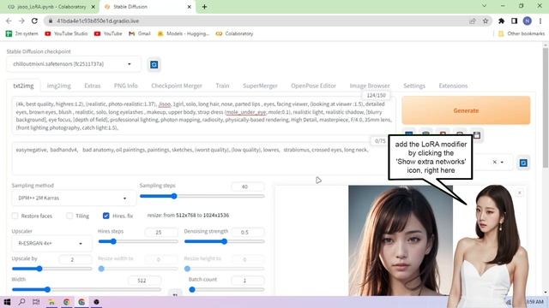Close the generated image preview

[520, 192]
